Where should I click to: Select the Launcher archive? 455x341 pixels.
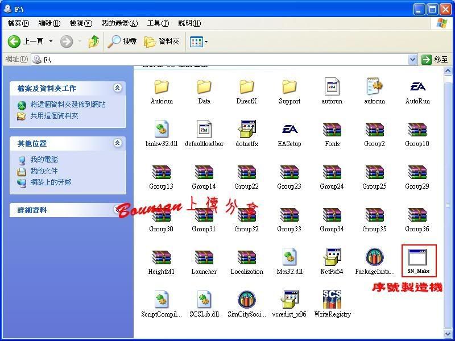[x=204, y=262]
